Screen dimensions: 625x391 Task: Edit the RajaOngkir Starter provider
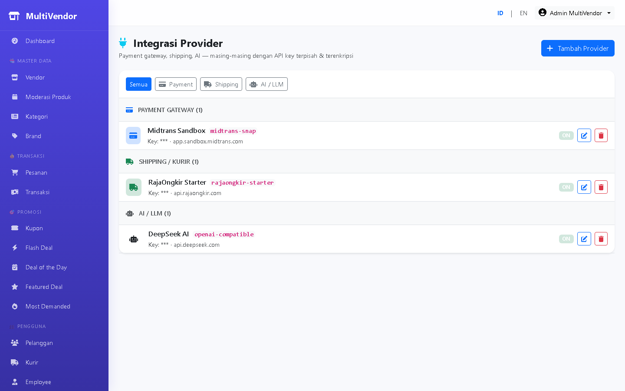pos(584,187)
